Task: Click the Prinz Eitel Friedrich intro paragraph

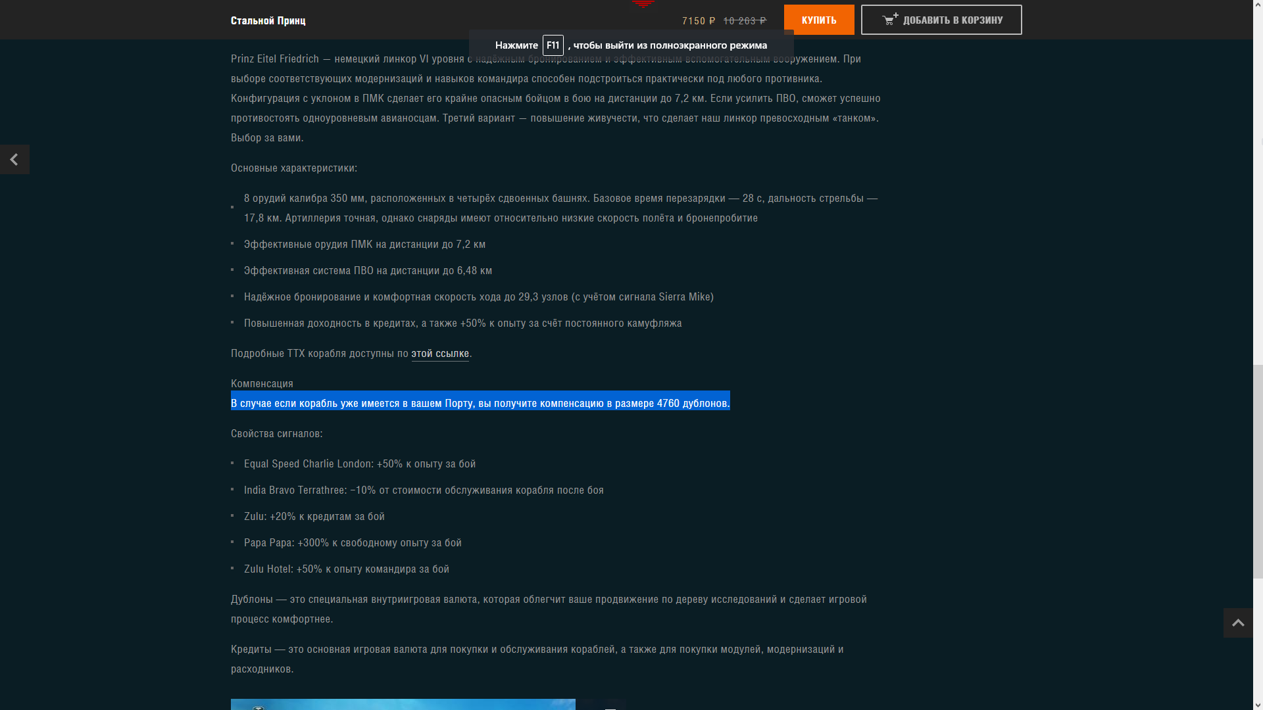Action: [556, 98]
